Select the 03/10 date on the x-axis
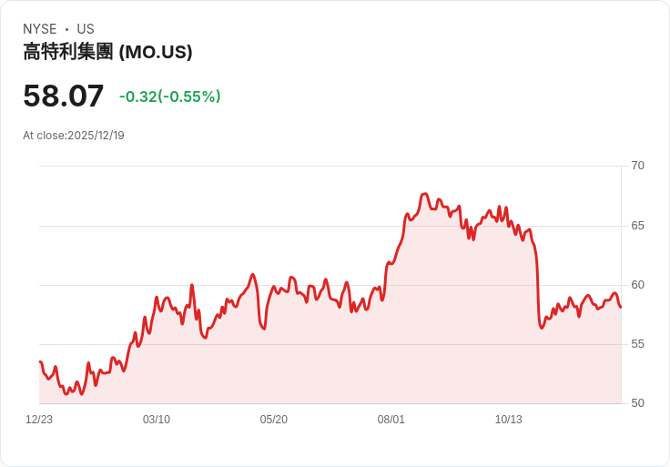 point(157,420)
